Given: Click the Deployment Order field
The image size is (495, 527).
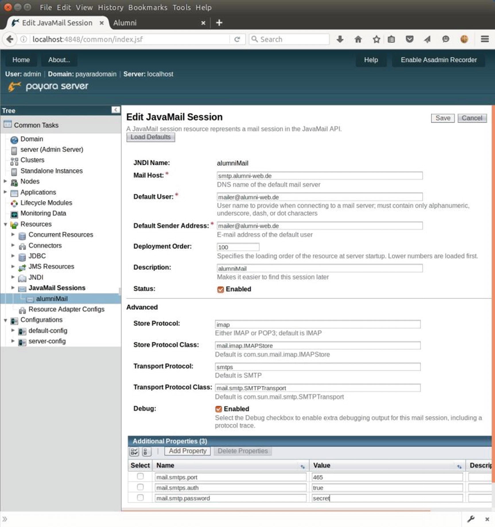Looking at the screenshot, I should pyautogui.click(x=238, y=247).
